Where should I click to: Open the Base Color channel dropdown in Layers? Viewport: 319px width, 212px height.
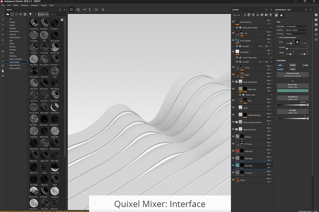pos(237,15)
